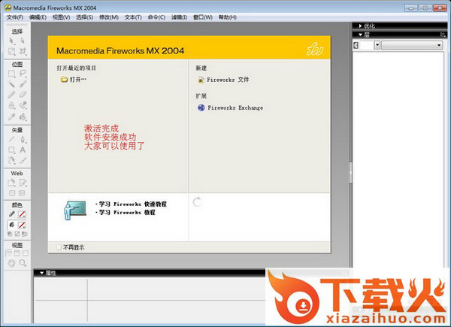This screenshot has width=451, height=327.
Task: Open the 修改(M) menu
Action: tap(109, 17)
